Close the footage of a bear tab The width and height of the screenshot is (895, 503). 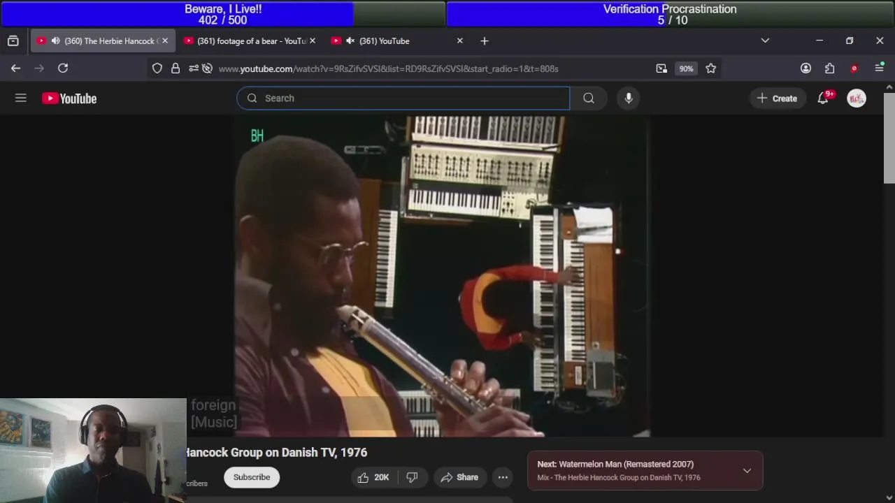313,41
